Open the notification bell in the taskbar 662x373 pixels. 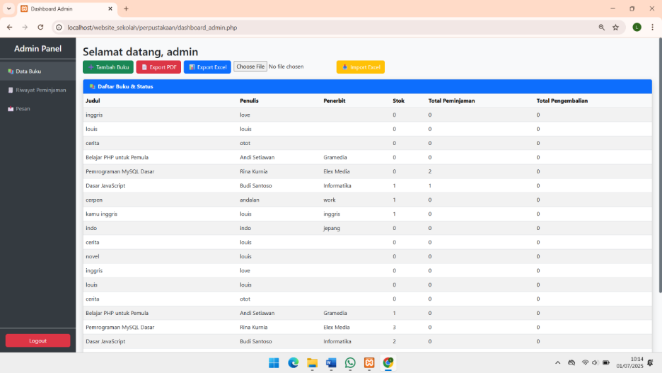coord(651,363)
